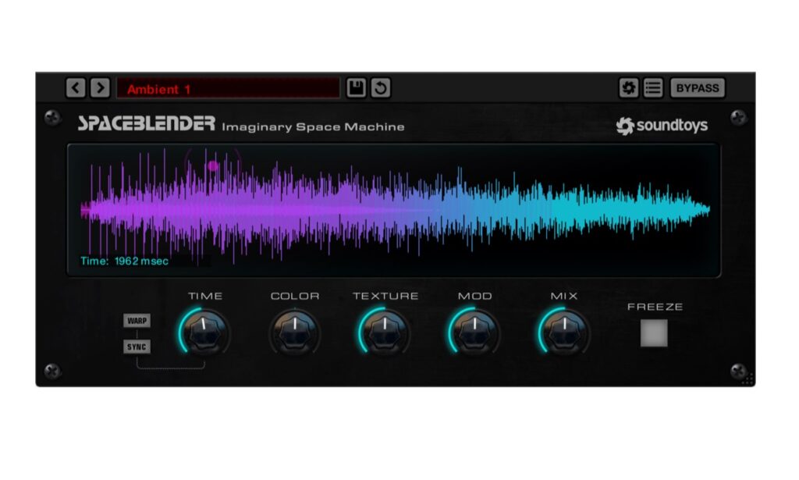Click the MOD knob
The image size is (799, 480).
click(x=474, y=332)
